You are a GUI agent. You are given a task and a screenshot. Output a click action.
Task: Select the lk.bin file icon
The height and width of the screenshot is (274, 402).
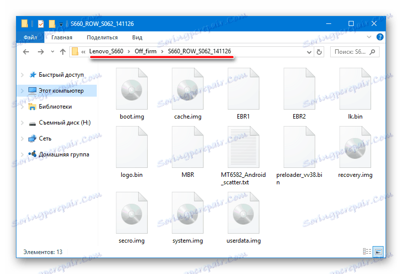[355, 89]
